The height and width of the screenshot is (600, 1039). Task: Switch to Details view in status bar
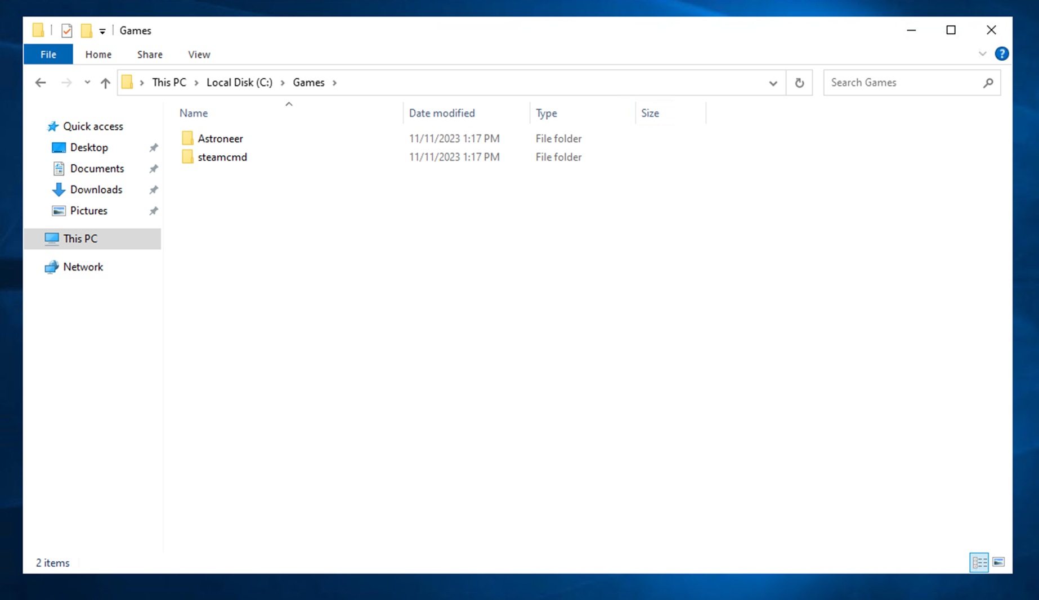pos(979,562)
